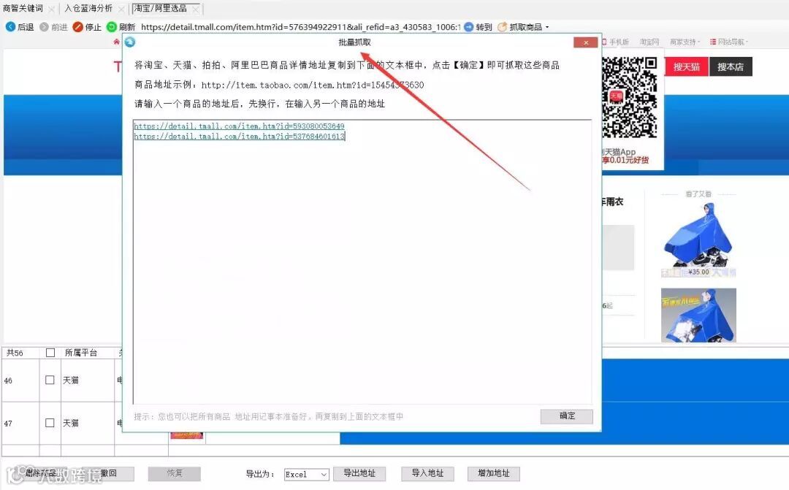This screenshot has height=490, width=789.
Task: Click the 确定 confirm button
Action: pyautogui.click(x=567, y=416)
